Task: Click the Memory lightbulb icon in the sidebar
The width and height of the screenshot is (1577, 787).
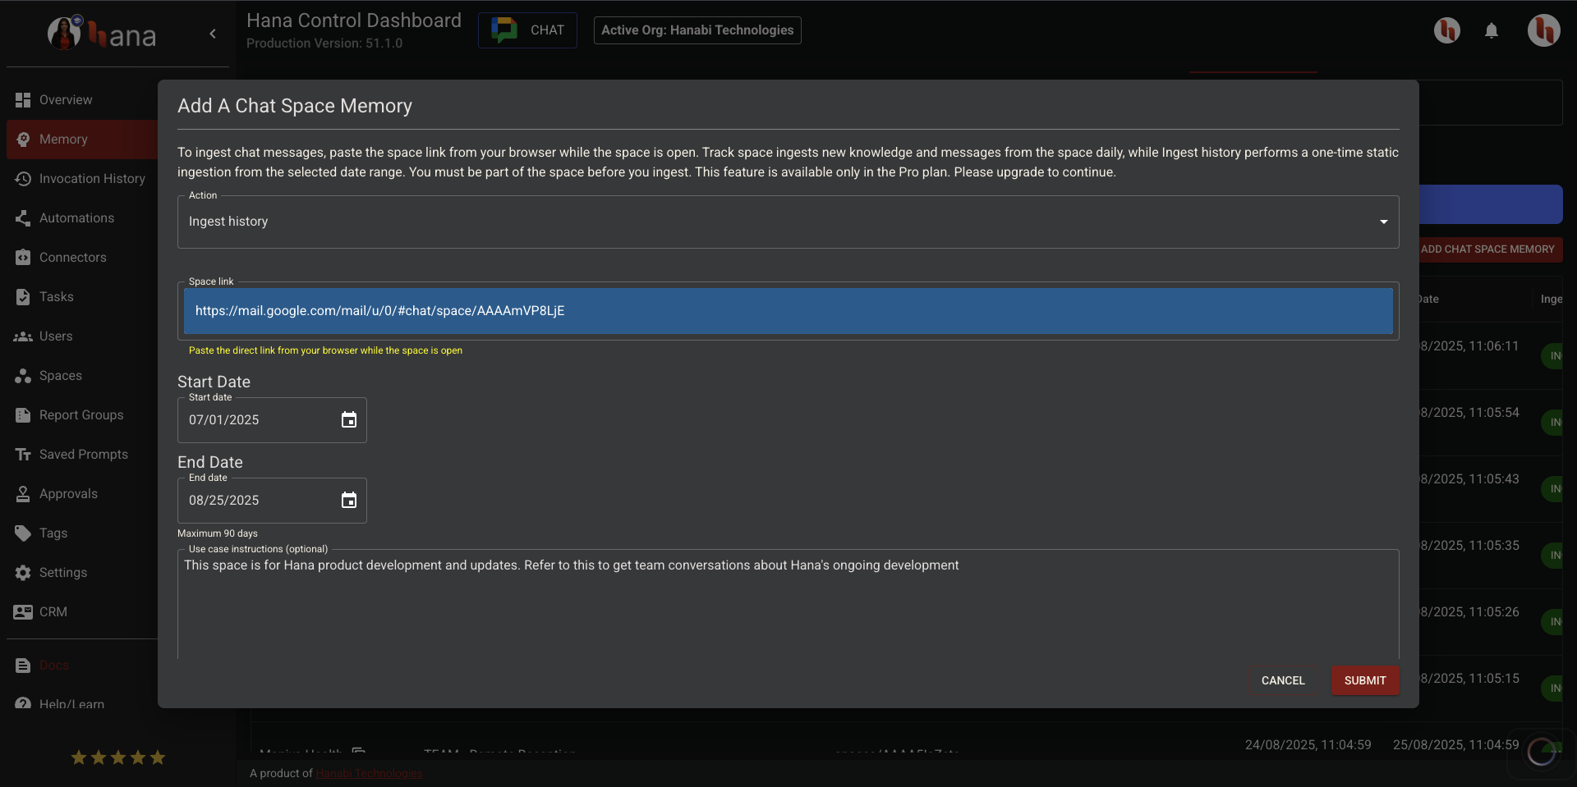Action: [x=23, y=140]
